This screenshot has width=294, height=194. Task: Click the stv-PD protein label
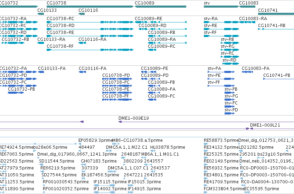[x=231, y=110]
